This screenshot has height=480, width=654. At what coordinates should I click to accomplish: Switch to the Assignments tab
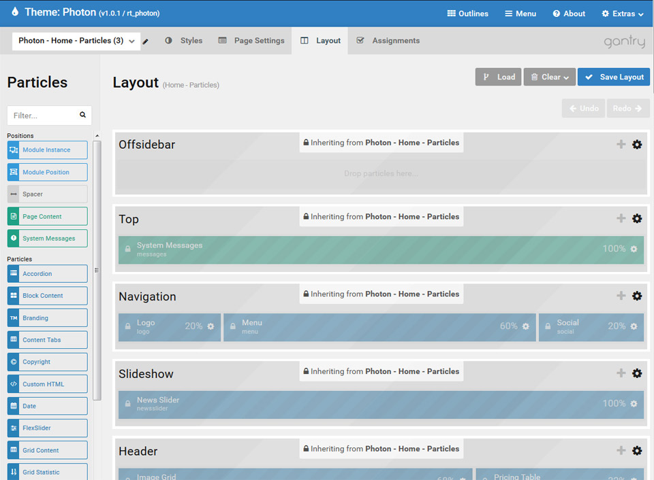[388, 41]
